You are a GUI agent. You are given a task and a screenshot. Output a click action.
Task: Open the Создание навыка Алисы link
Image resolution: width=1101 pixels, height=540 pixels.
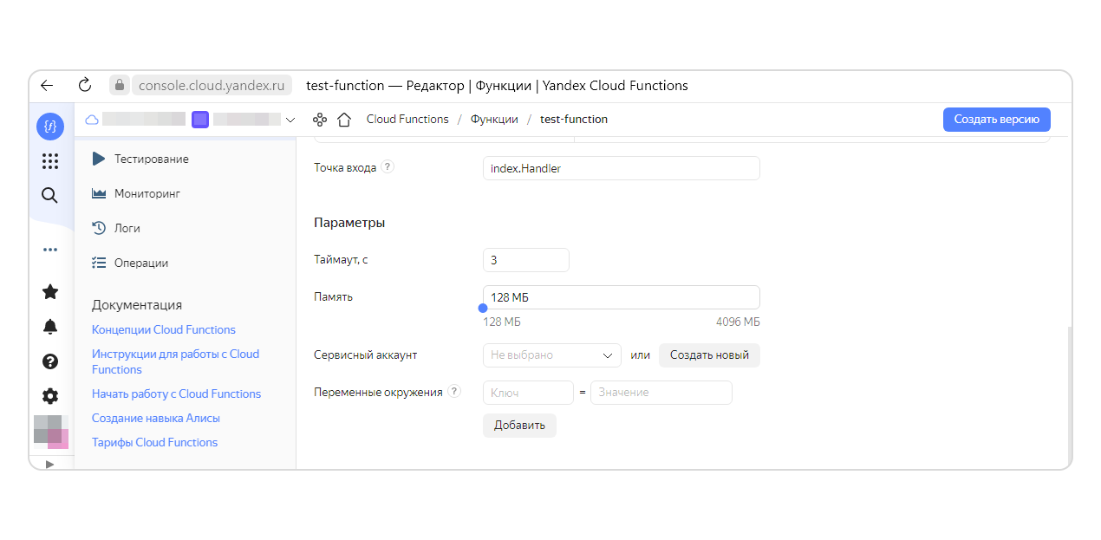pyautogui.click(x=156, y=418)
